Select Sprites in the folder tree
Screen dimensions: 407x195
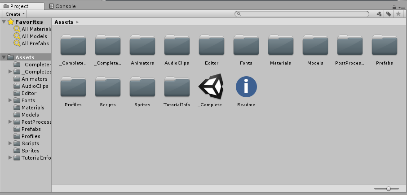click(x=26, y=151)
